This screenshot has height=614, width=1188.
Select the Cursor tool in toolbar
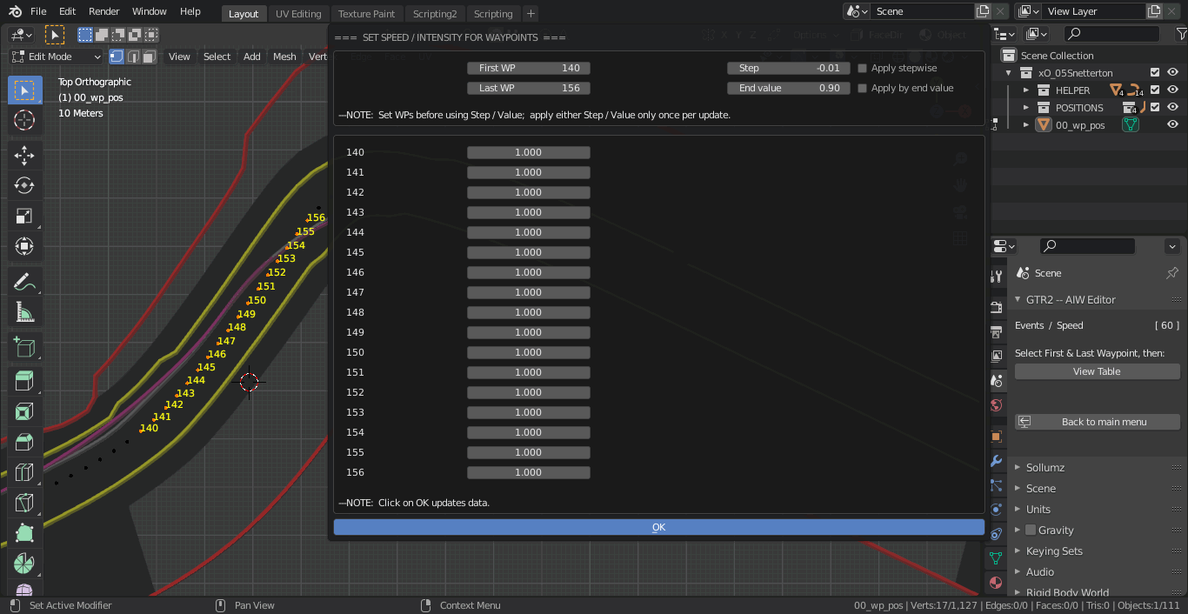24,121
